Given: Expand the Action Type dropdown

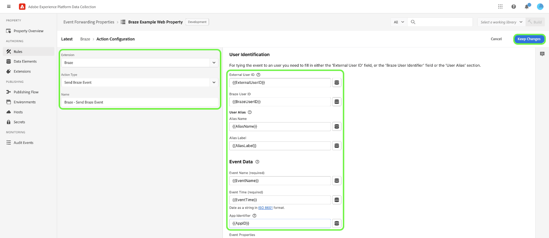Looking at the screenshot, I should click(214, 82).
